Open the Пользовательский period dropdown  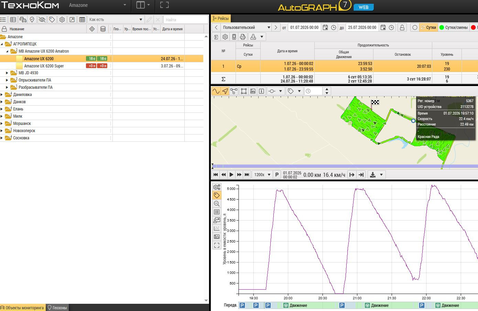coord(246,28)
